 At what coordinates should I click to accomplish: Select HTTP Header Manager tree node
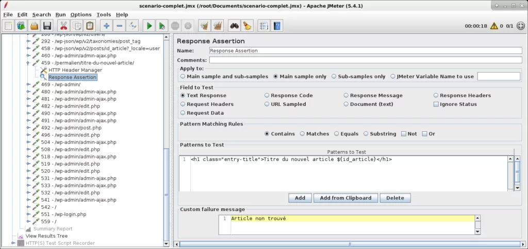tap(75, 70)
